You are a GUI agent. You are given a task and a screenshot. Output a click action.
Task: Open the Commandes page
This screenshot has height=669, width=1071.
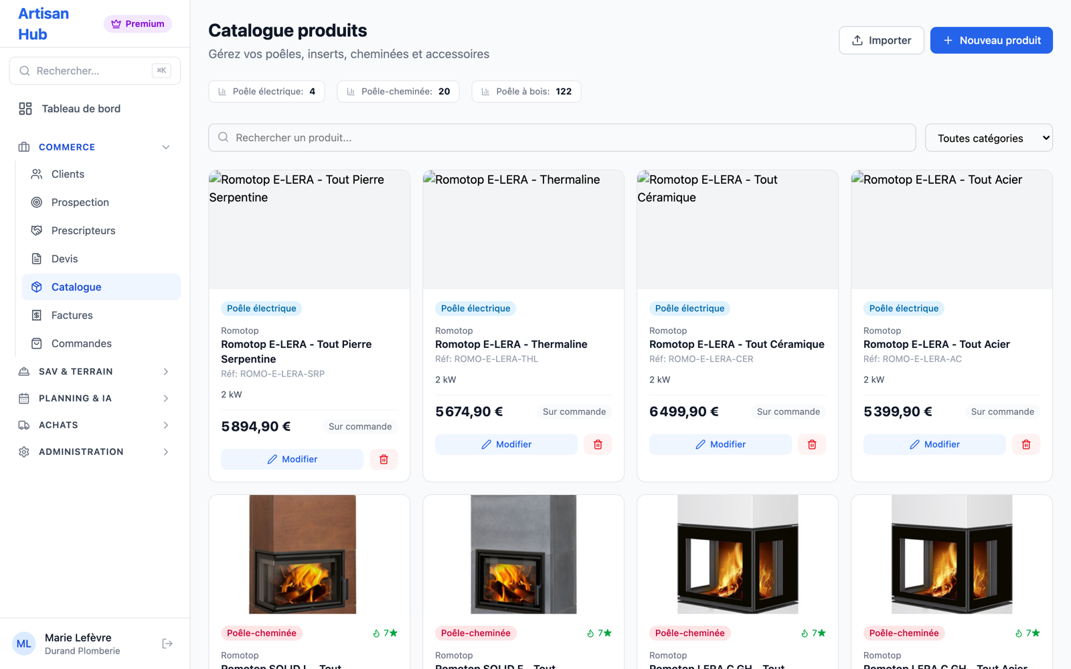[101, 343]
